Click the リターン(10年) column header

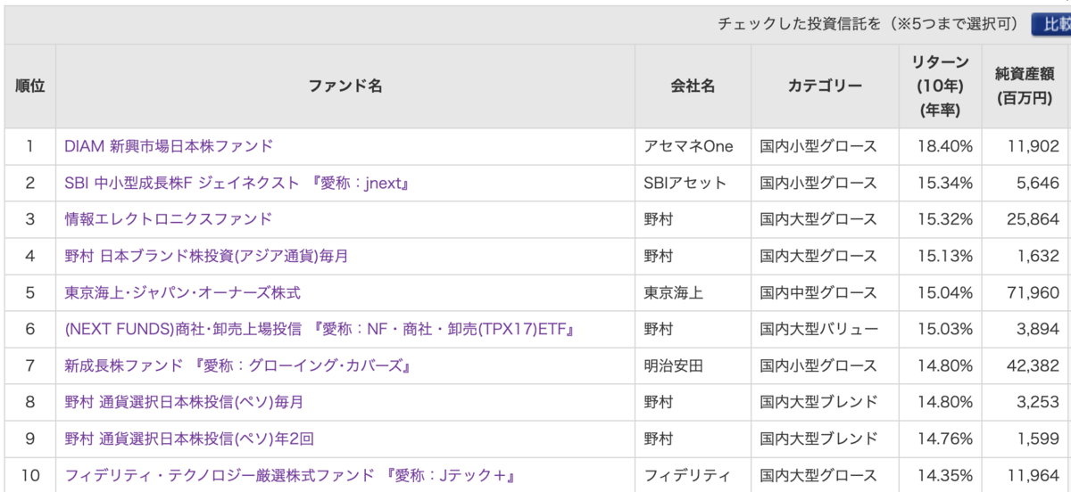(940, 86)
